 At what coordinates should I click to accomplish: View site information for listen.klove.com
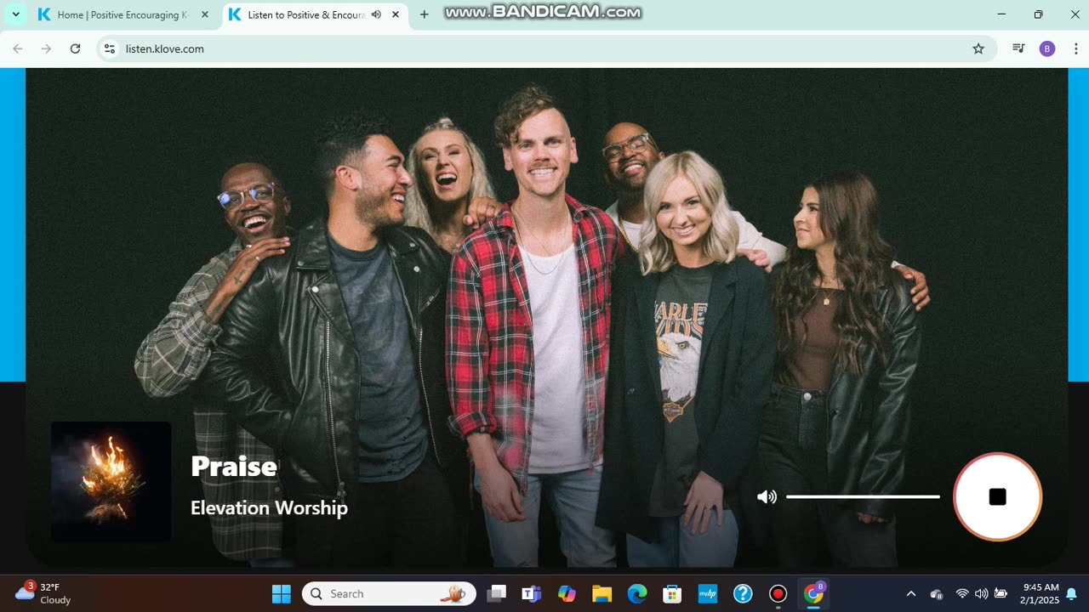click(x=109, y=48)
